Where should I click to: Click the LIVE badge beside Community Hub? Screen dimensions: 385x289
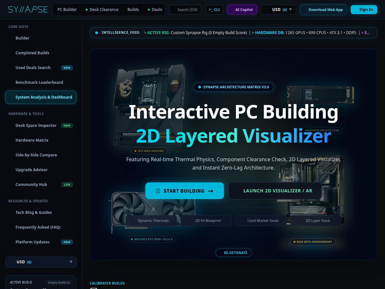pos(67,185)
